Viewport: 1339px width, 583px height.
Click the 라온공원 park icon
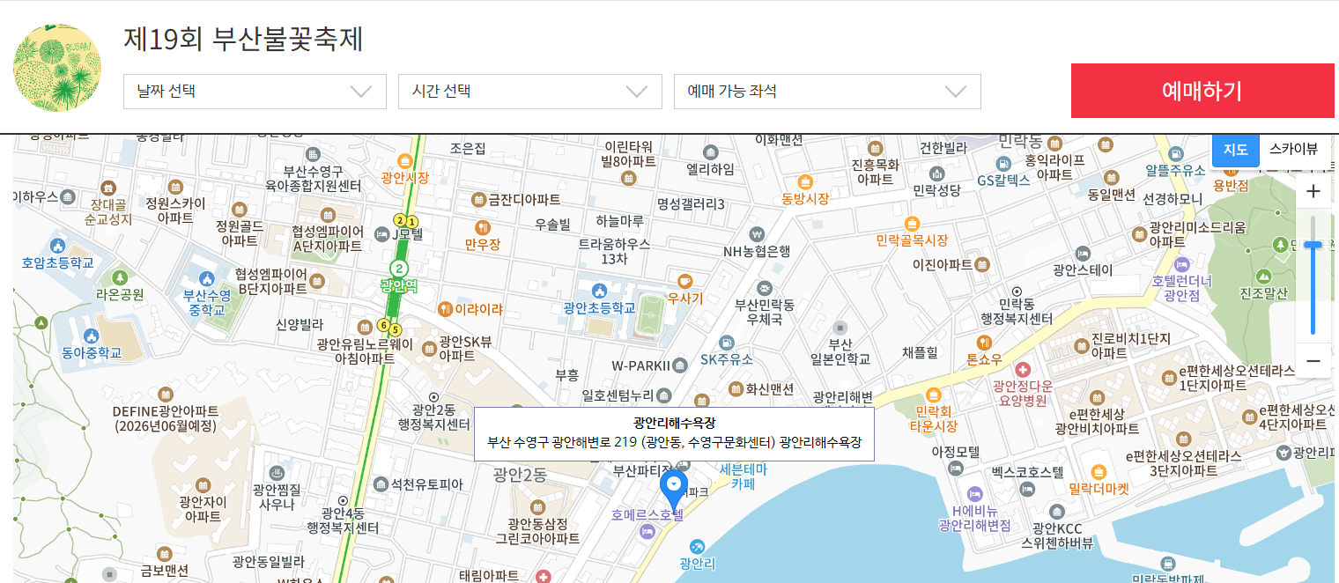[120, 277]
